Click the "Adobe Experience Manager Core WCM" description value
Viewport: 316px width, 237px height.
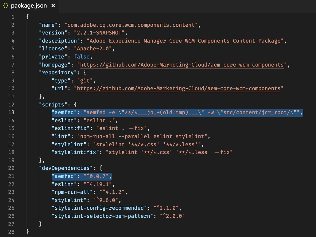(186, 41)
